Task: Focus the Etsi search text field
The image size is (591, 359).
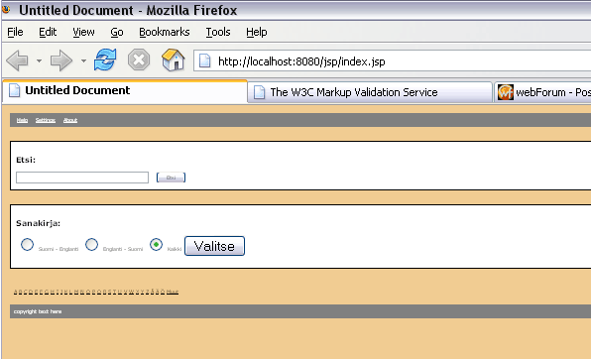Action: click(x=82, y=178)
